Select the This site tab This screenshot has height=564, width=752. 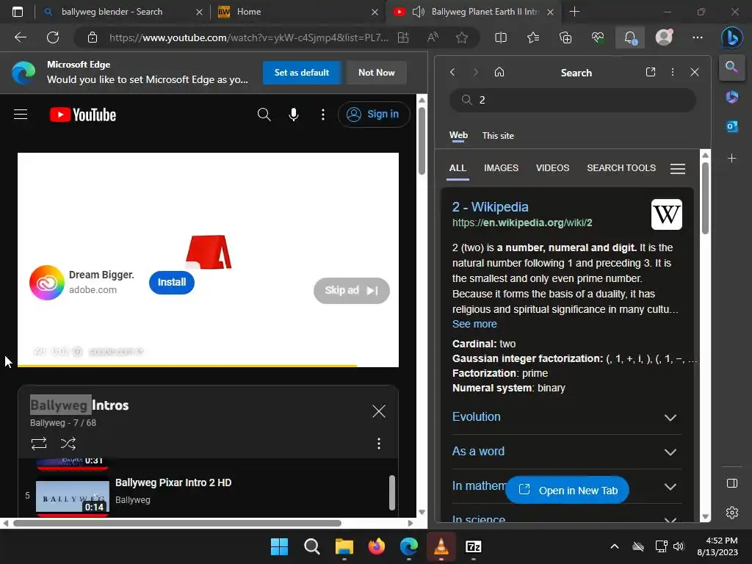click(498, 136)
